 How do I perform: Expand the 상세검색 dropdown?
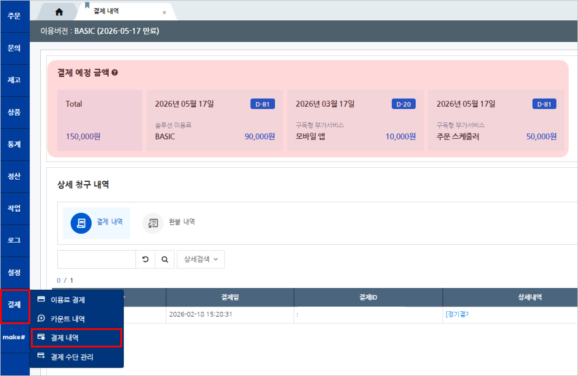point(201,259)
